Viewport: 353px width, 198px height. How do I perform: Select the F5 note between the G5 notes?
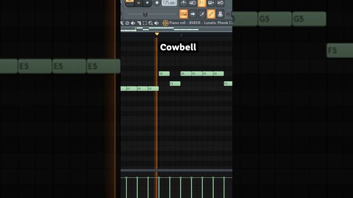175,84
